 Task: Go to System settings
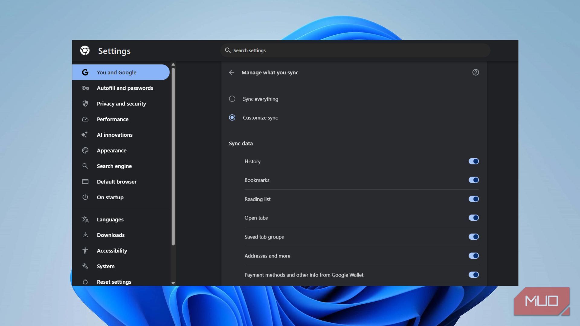tap(121, 266)
